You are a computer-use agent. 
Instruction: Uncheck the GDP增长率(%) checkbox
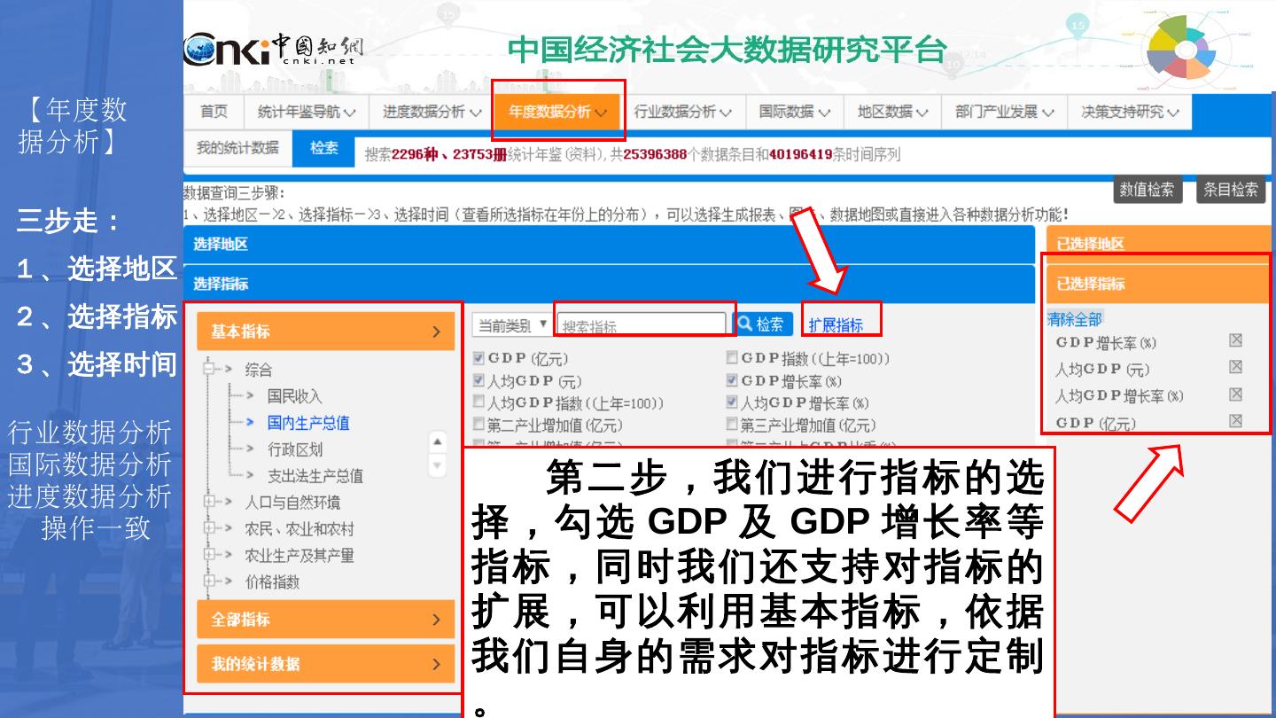coord(732,380)
